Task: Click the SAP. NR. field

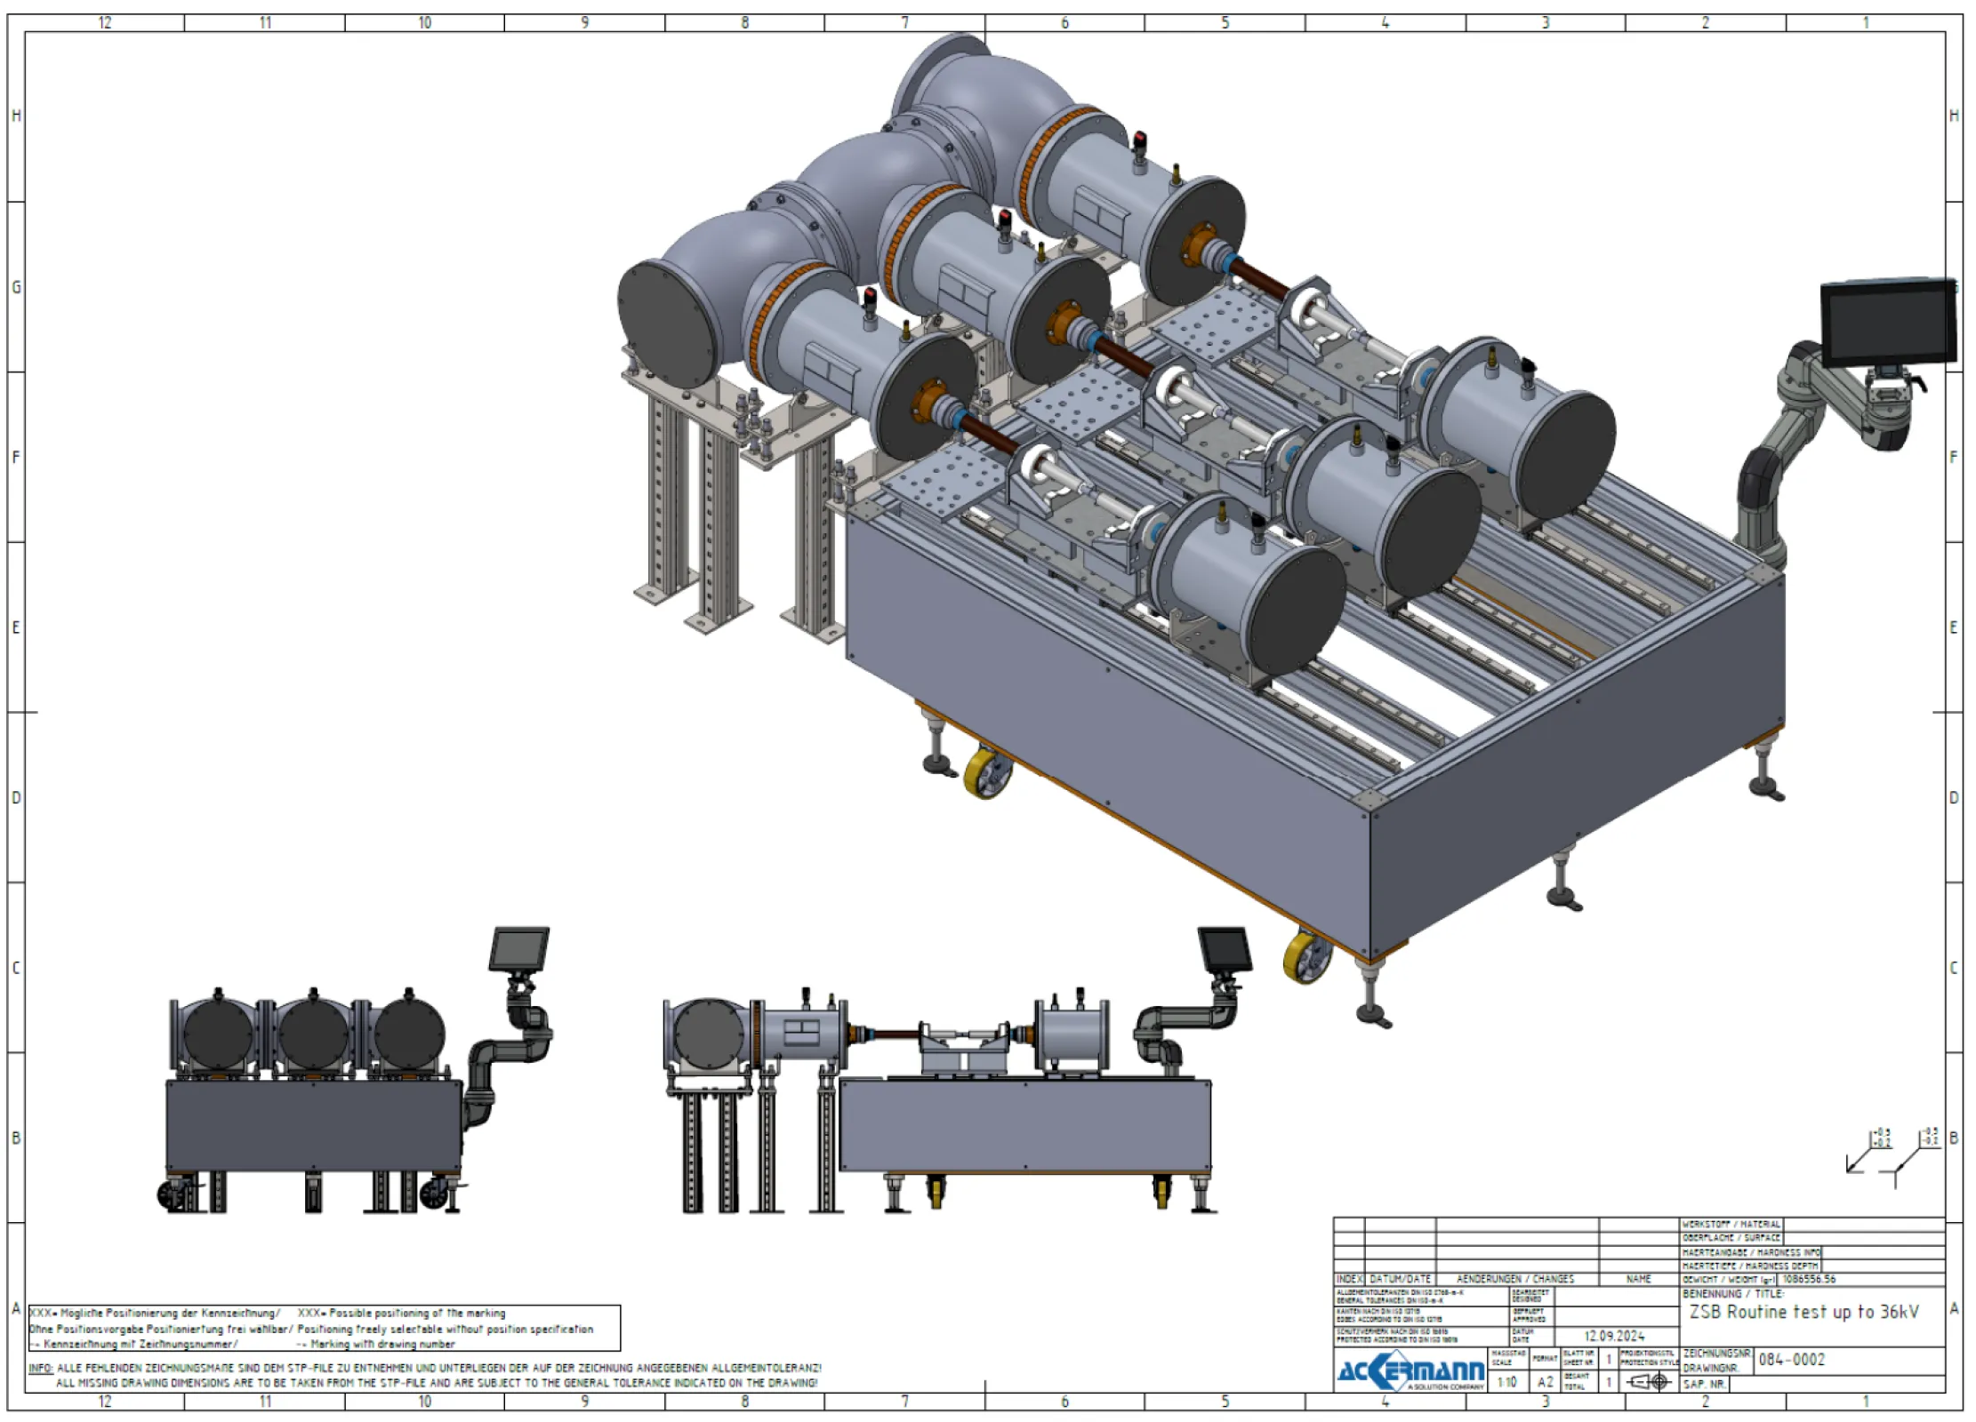Action: tap(1705, 1384)
